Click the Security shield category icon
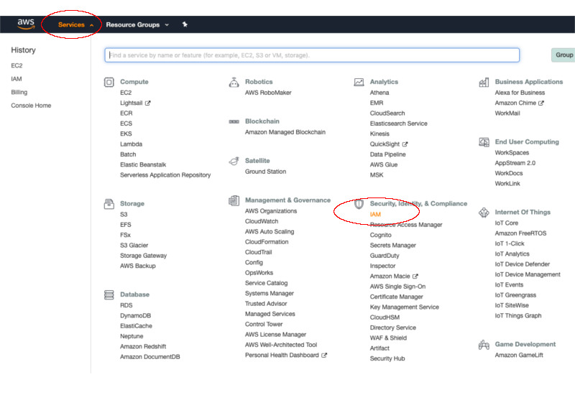Viewport: 575px width, 395px height. (359, 204)
